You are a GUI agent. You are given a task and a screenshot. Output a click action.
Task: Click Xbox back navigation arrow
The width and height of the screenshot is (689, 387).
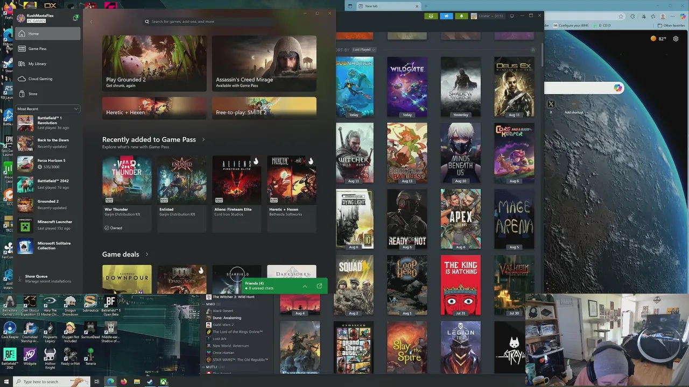pos(91,21)
